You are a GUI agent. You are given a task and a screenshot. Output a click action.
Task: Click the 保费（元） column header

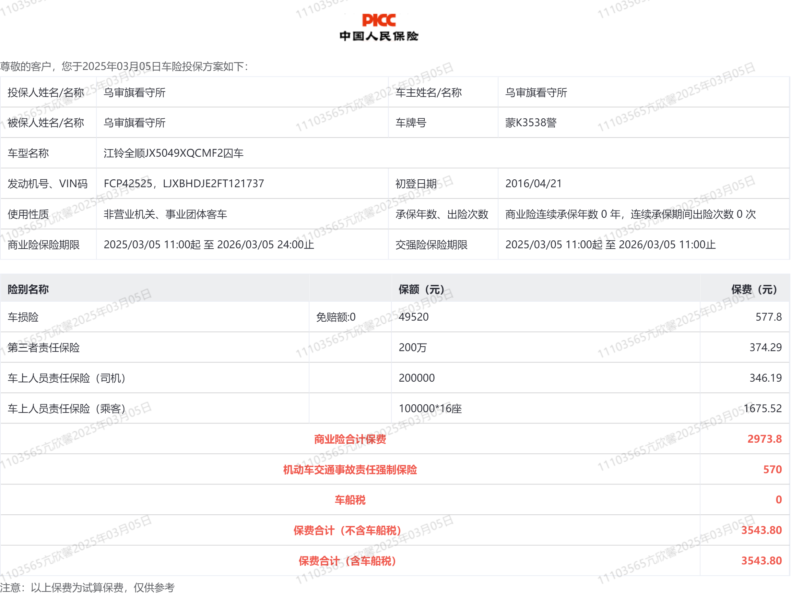click(754, 289)
